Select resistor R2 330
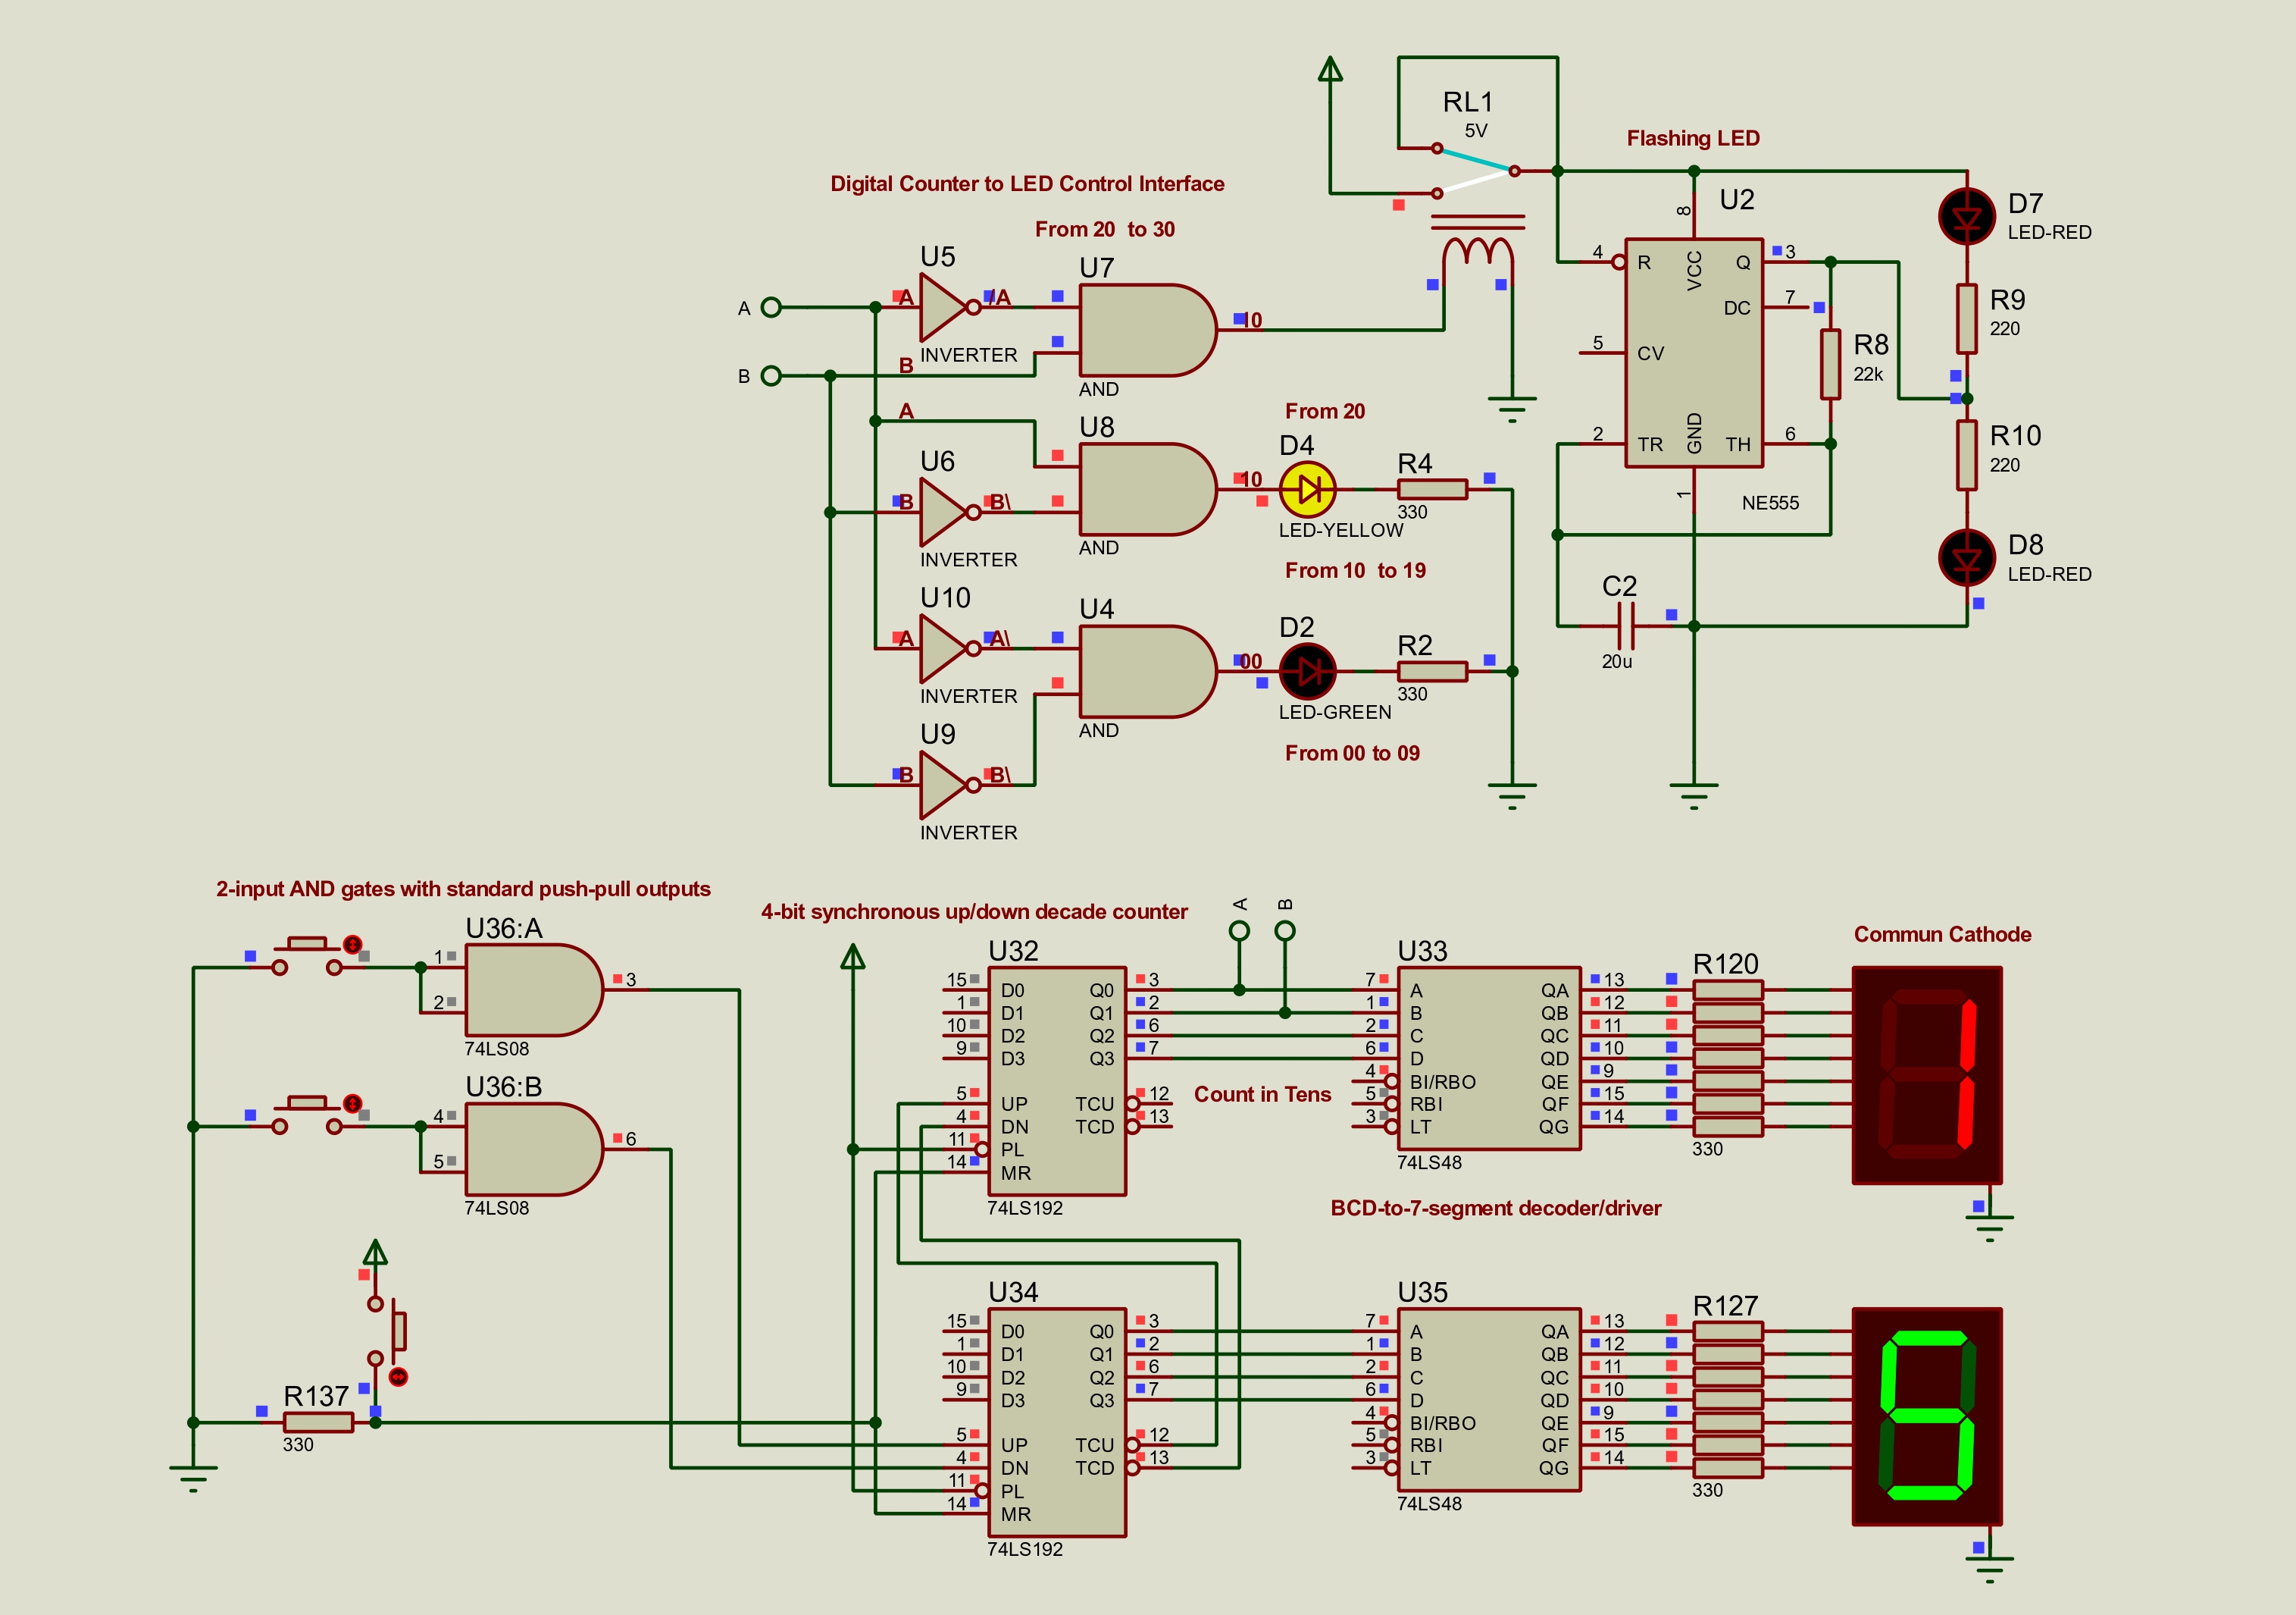Viewport: 2296px width, 1615px height. pyautogui.click(x=1432, y=672)
